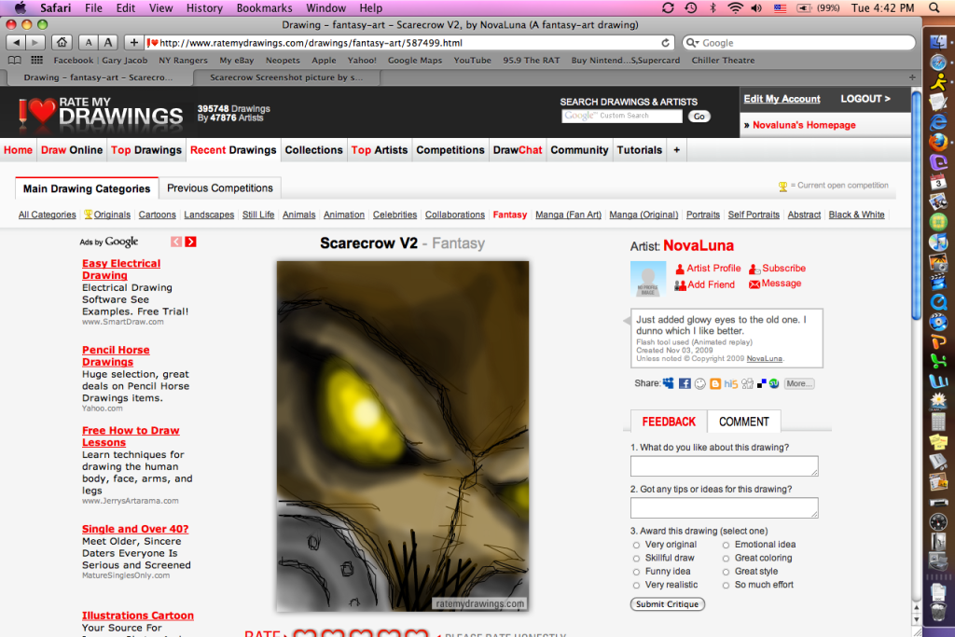955x637 pixels.
Task: Open the YouTube bookmark
Action: [472, 61]
